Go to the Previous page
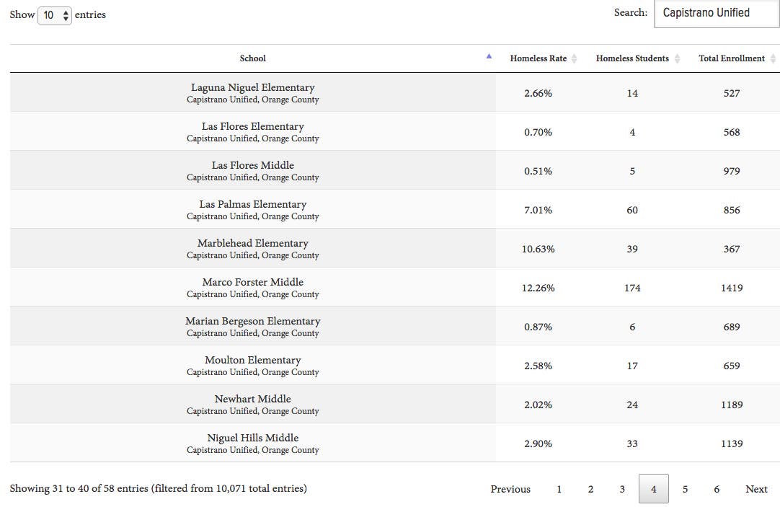Screen dimensions: 780x507 click(510, 489)
